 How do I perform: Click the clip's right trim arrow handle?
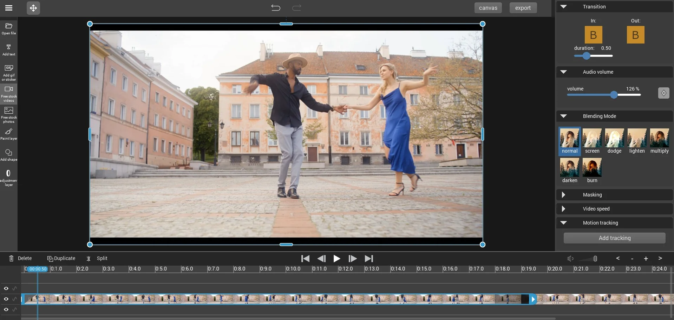coord(533,299)
